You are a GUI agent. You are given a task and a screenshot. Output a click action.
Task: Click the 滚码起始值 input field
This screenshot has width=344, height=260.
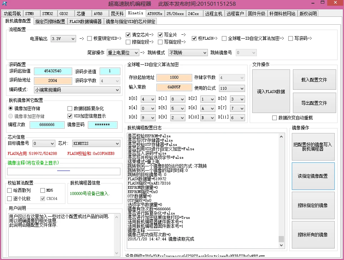53,71
